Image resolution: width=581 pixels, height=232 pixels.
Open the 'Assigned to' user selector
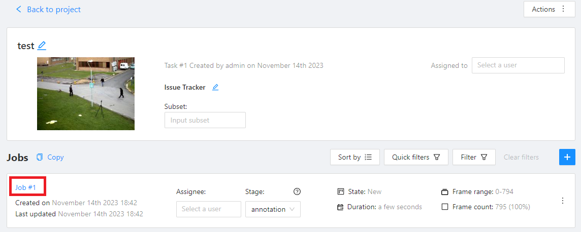(518, 65)
